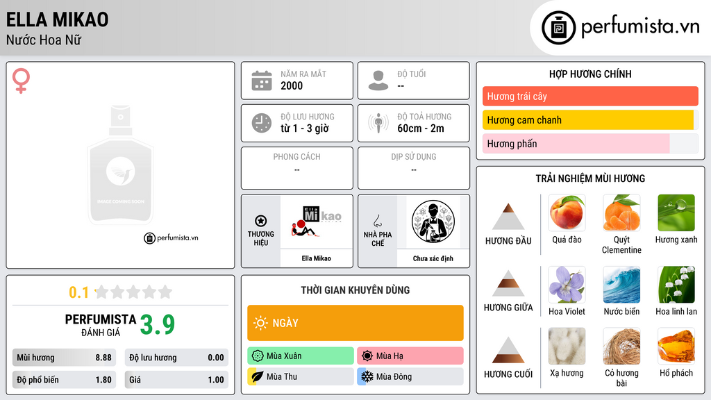Image resolution: width=711 pixels, height=400 pixels.
Task: Click the 0.1 user rating value
Action: pos(78,292)
